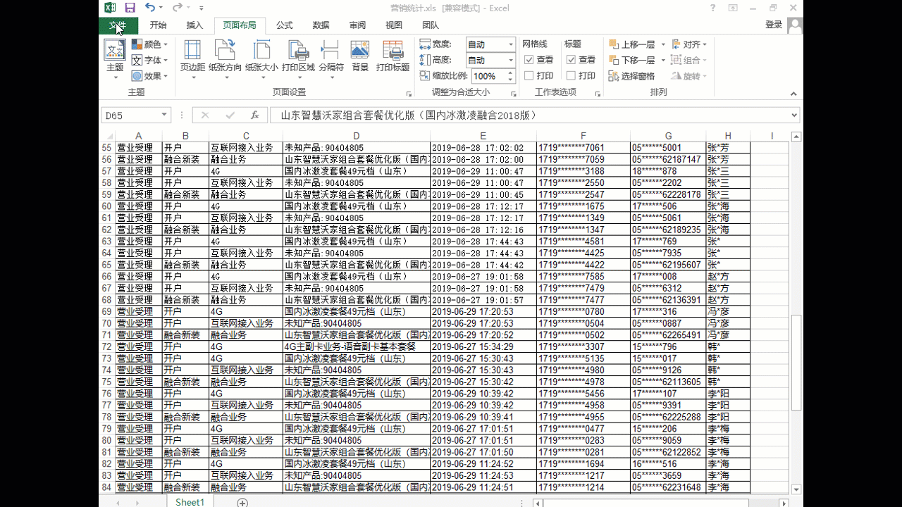Click the horizontal scrollbar left arrow
The height and width of the screenshot is (507, 902).
[538, 503]
